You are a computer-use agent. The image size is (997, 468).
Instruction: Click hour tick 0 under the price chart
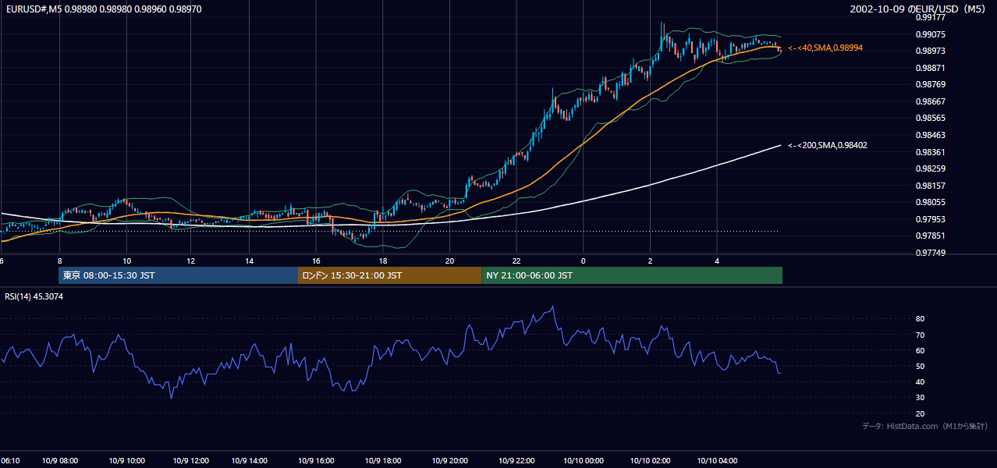coord(583,261)
